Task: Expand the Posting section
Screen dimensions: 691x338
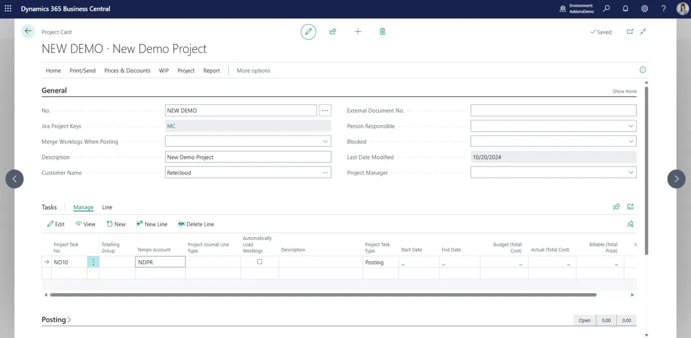Action: (x=56, y=320)
